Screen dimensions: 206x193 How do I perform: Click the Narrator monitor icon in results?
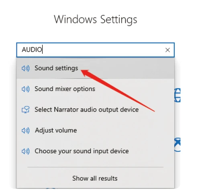pos(26,110)
